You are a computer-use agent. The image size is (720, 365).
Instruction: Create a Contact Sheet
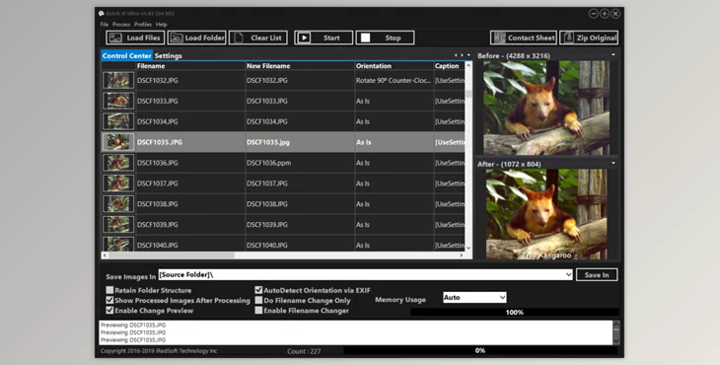pos(524,37)
